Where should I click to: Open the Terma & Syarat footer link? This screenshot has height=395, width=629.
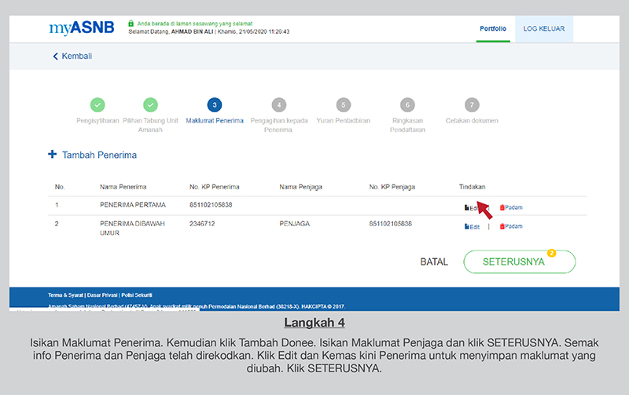(66, 295)
